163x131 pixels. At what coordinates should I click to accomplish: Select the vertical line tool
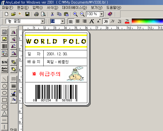[x=4, y=127]
